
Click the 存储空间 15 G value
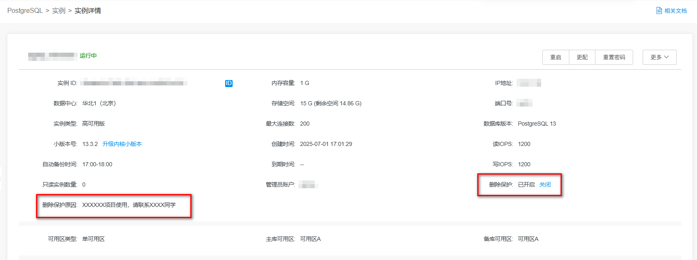pyautogui.click(x=330, y=103)
